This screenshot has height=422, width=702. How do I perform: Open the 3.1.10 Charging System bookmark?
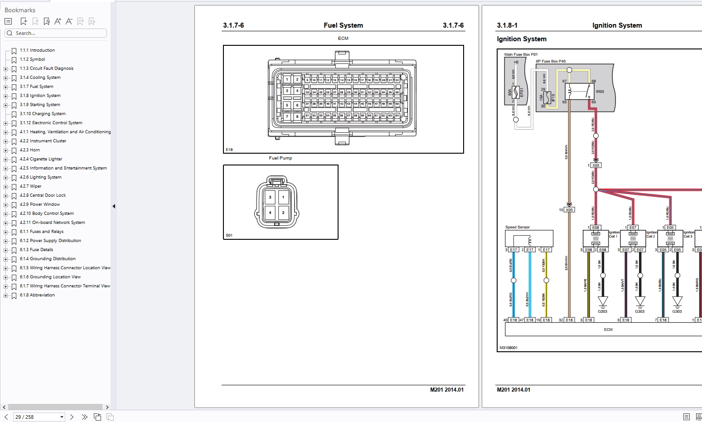click(43, 114)
